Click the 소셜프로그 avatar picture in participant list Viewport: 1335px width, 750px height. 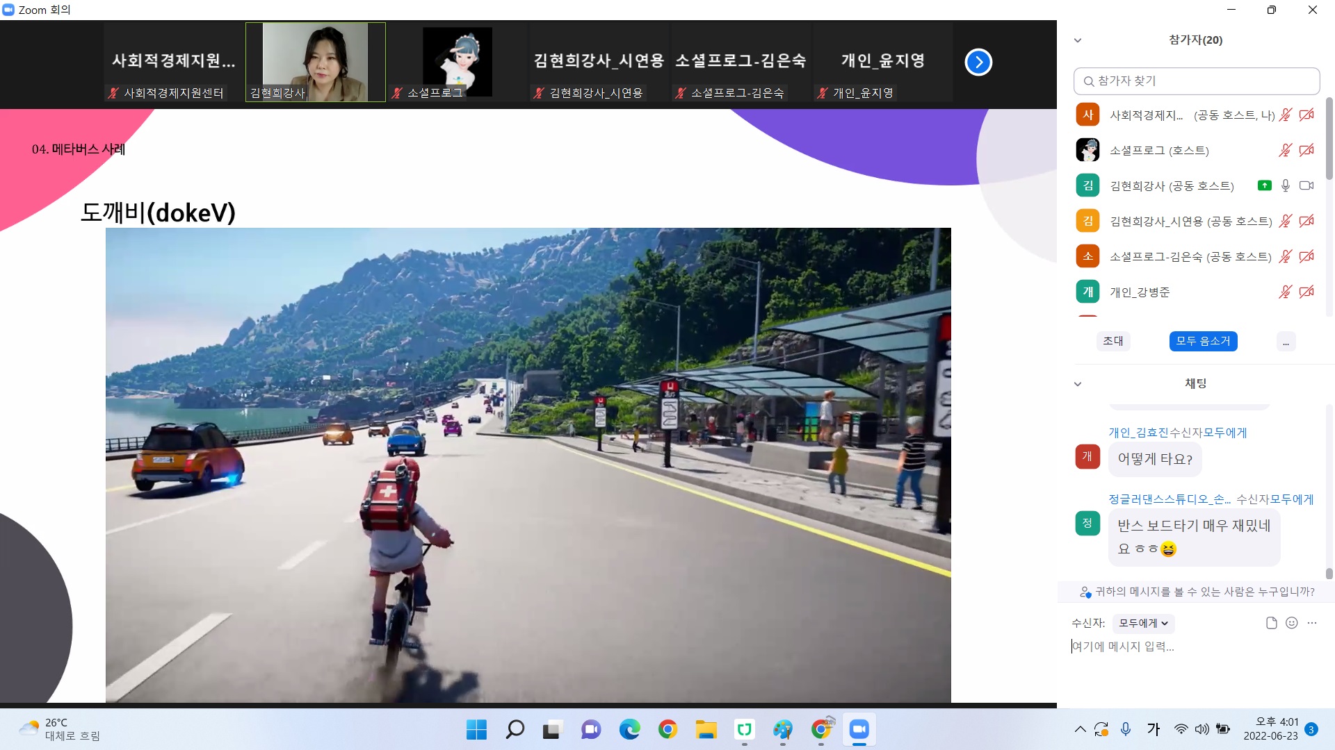pos(1087,150)
